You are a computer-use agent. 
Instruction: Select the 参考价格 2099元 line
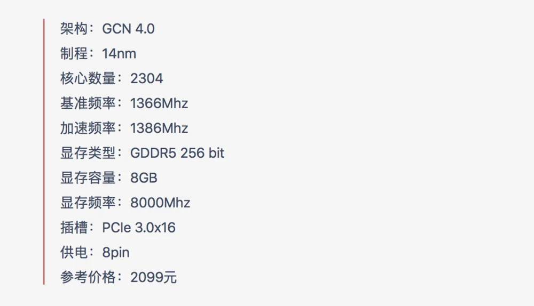coord(119,277)
